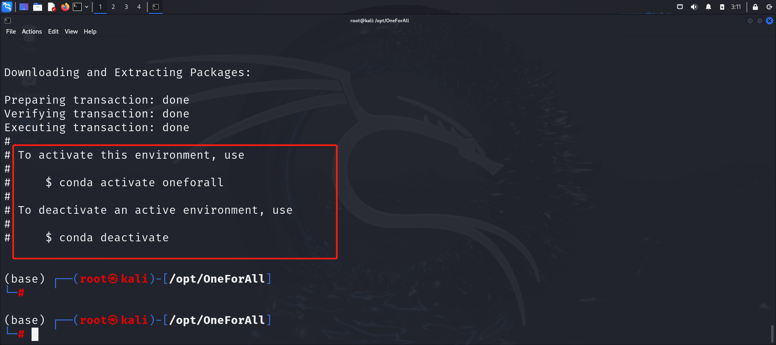The height and width of the screenshot is (345, 776).
Task: Click the terminal emulator launcher icon
Action: click(x=77, y=7)
